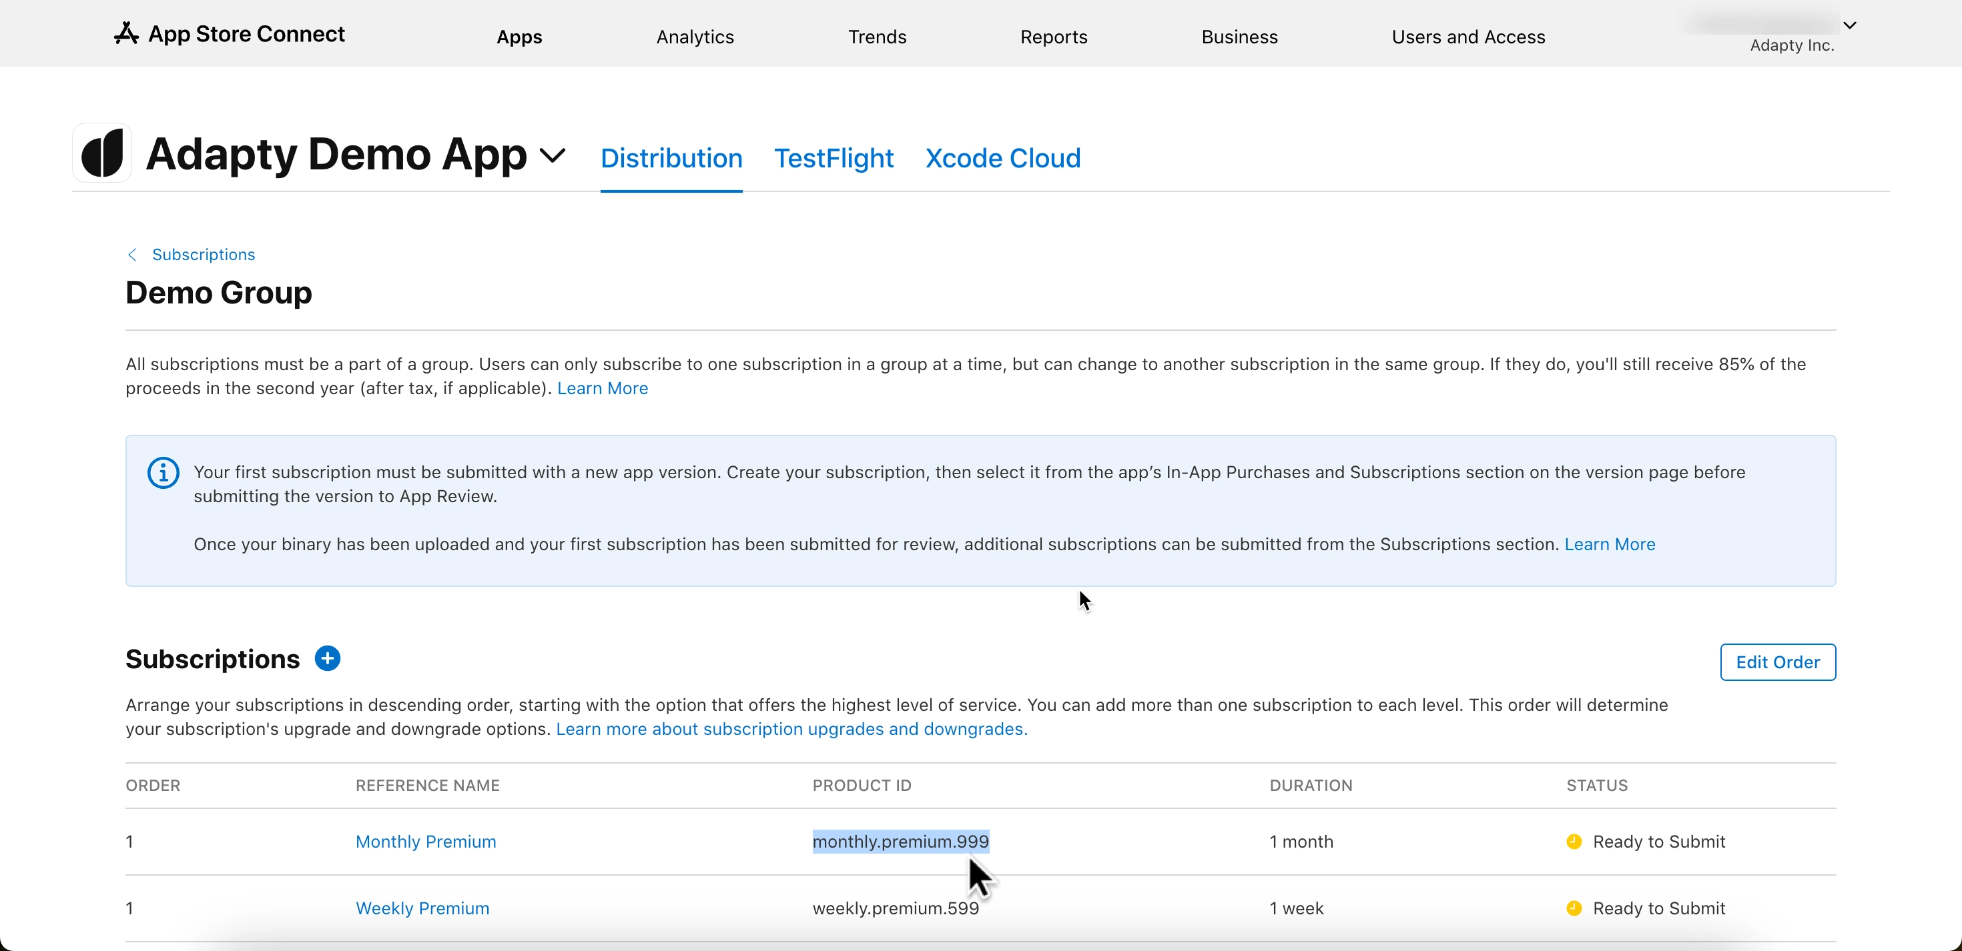Open the Subscriptions breadcrumb link
Image resolution: width=1962 pixels, height=951 pixels.
tap(204, 253)
